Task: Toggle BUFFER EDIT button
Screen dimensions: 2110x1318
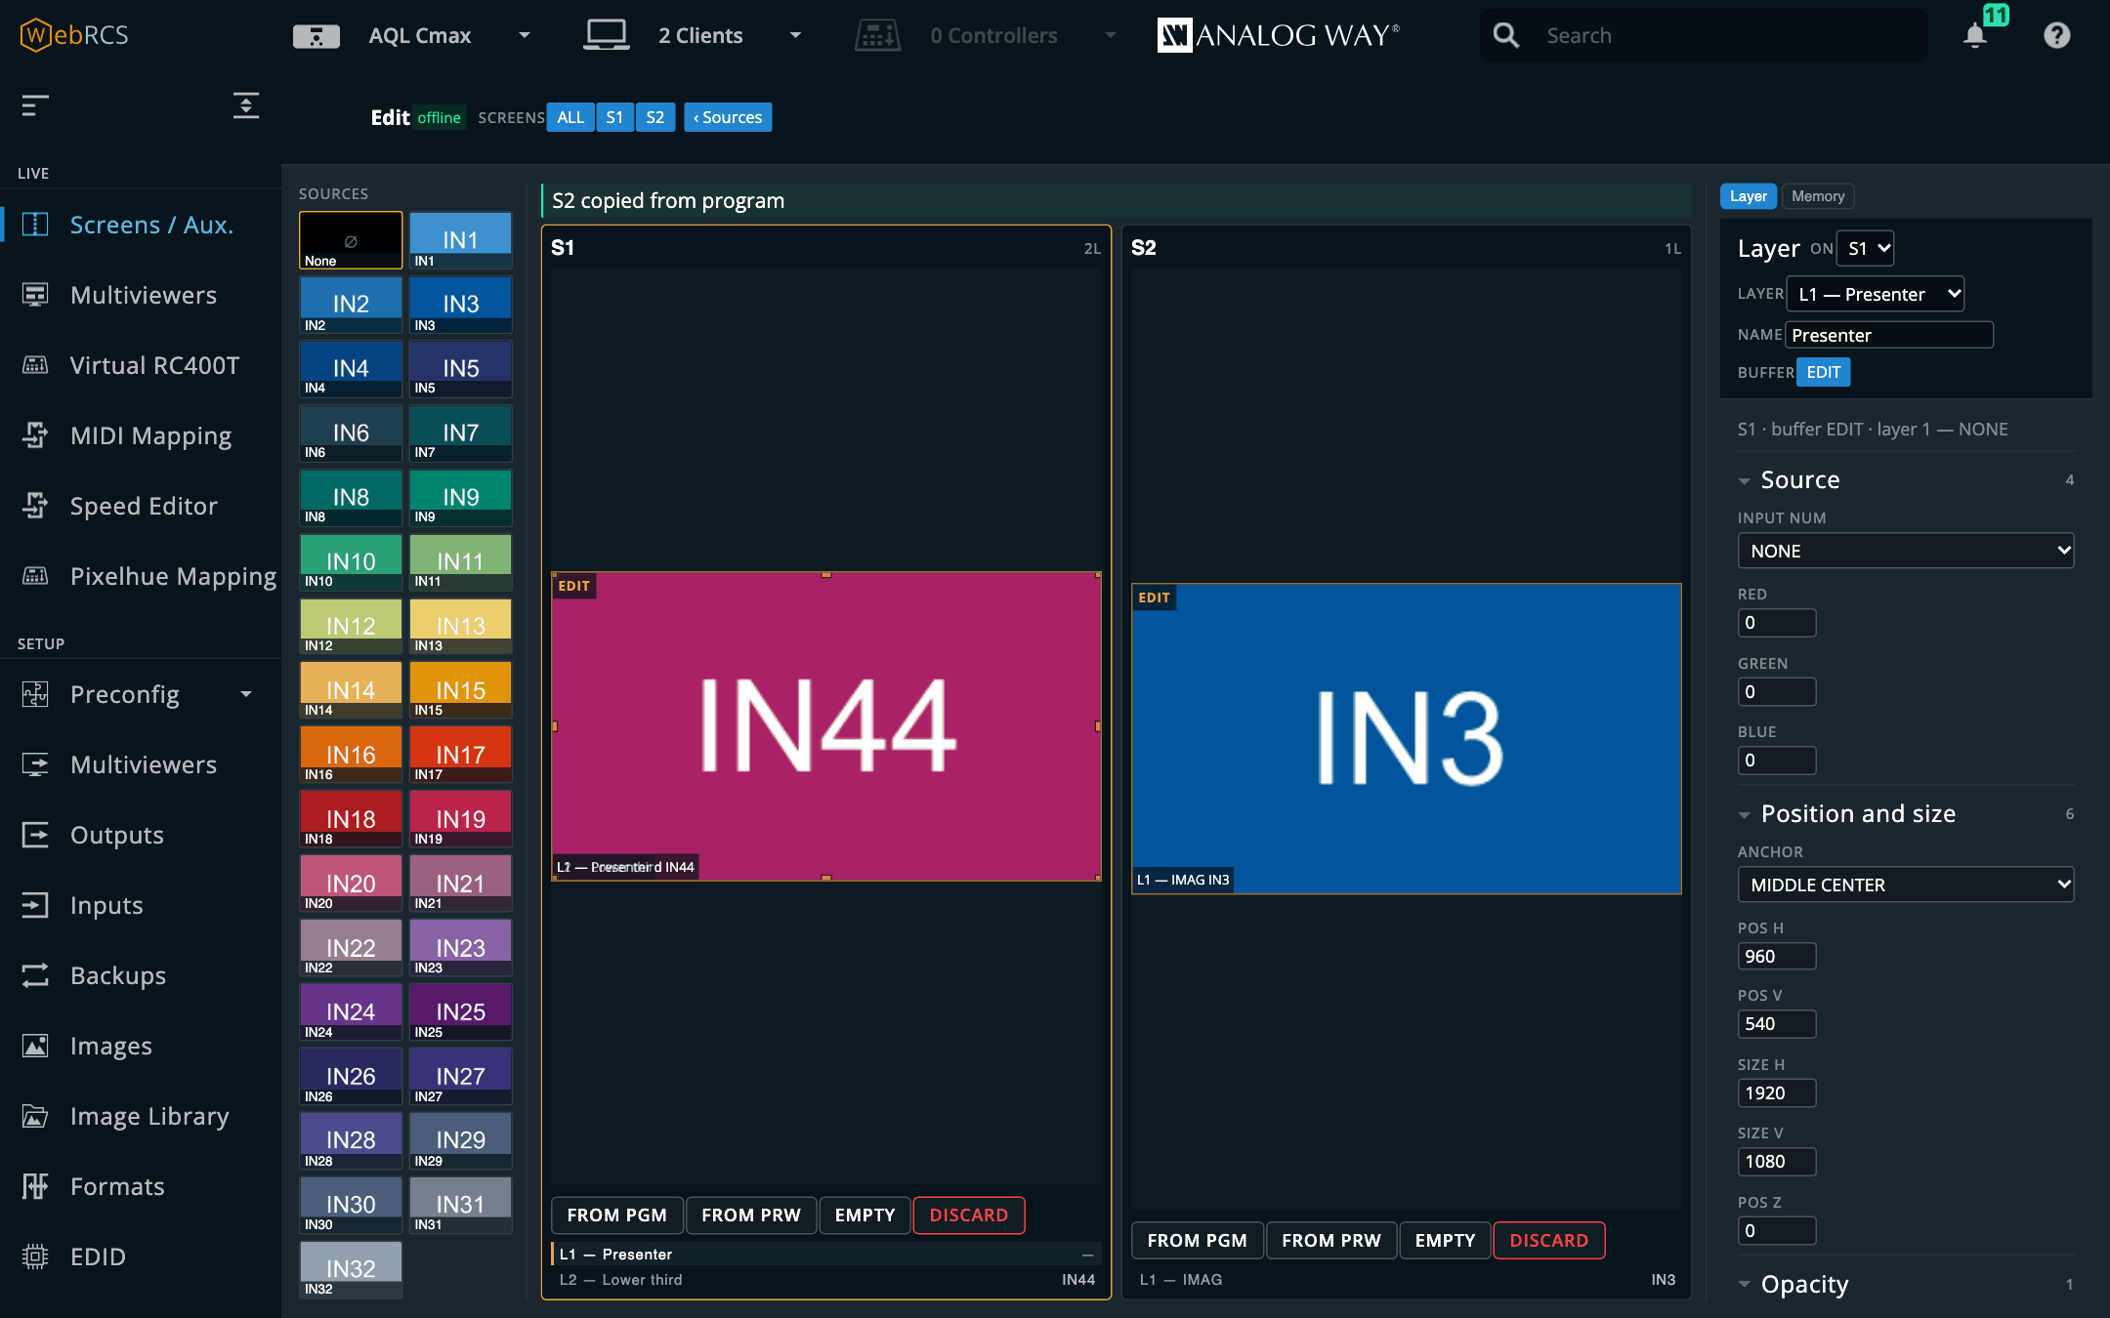Action: click(x=1823, y=372)
